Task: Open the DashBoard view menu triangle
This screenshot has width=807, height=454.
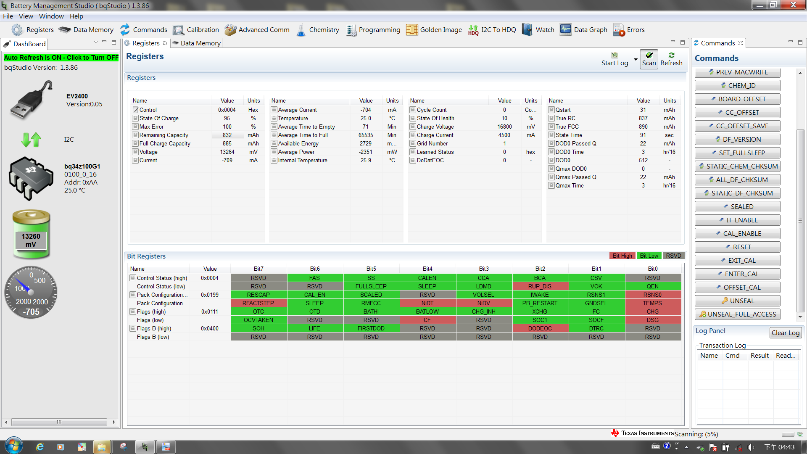Action: [96, 42]
